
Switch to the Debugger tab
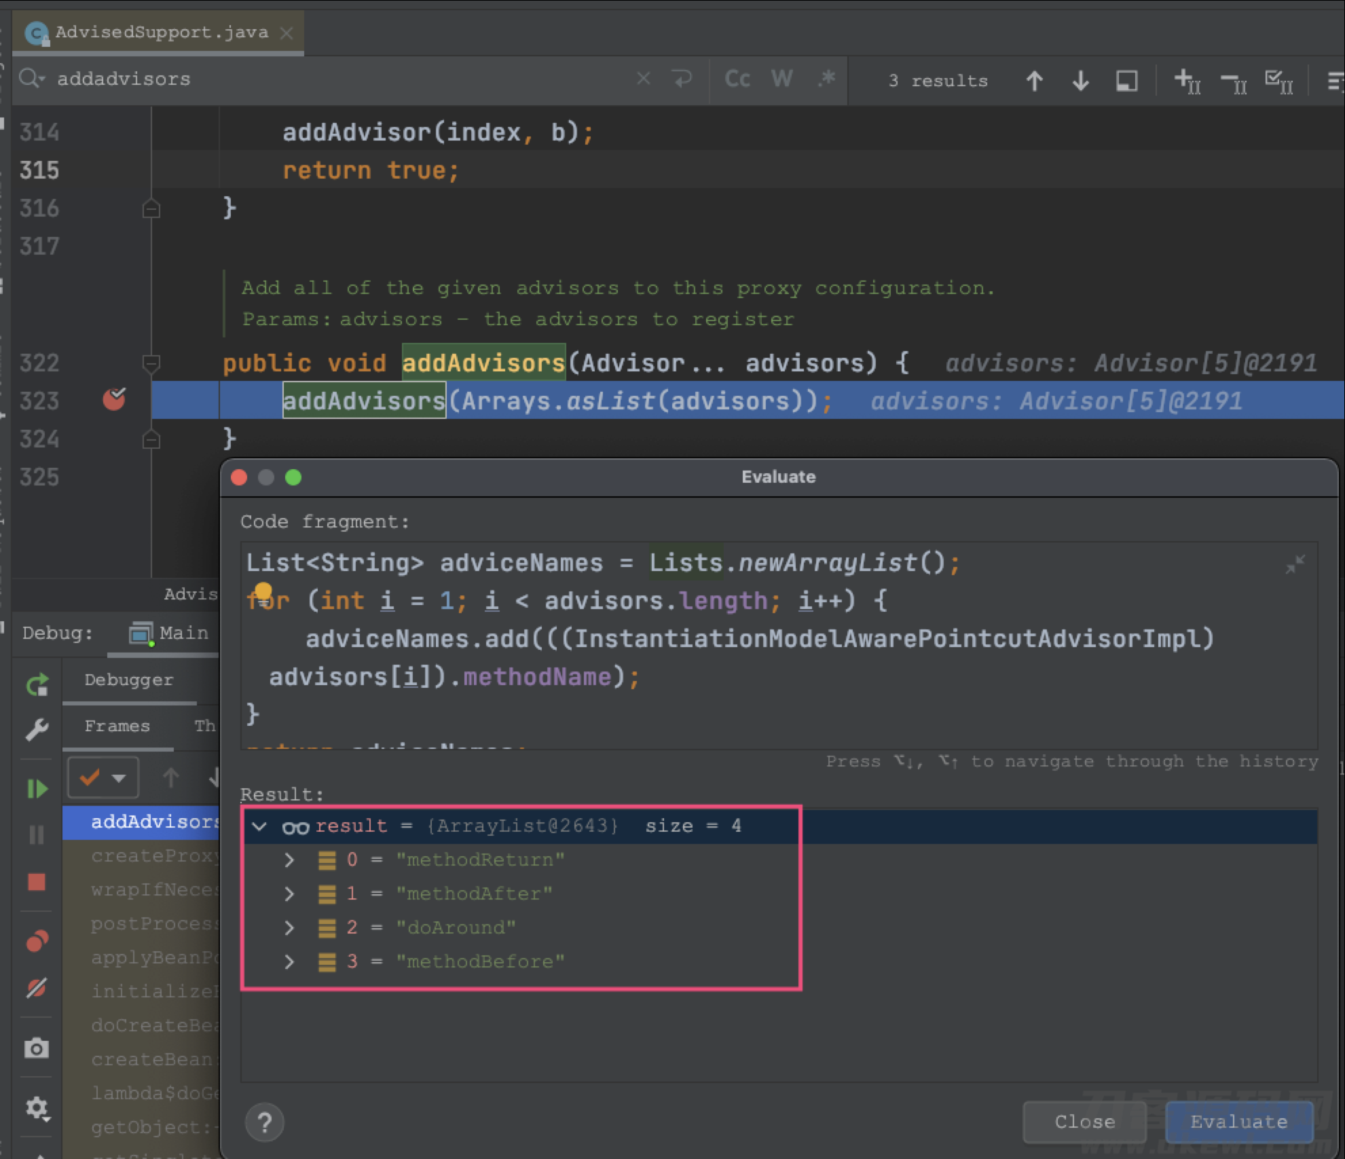tap(129, 680)
